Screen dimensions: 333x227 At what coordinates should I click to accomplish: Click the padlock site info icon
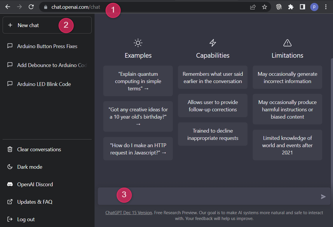click(46, 7)
